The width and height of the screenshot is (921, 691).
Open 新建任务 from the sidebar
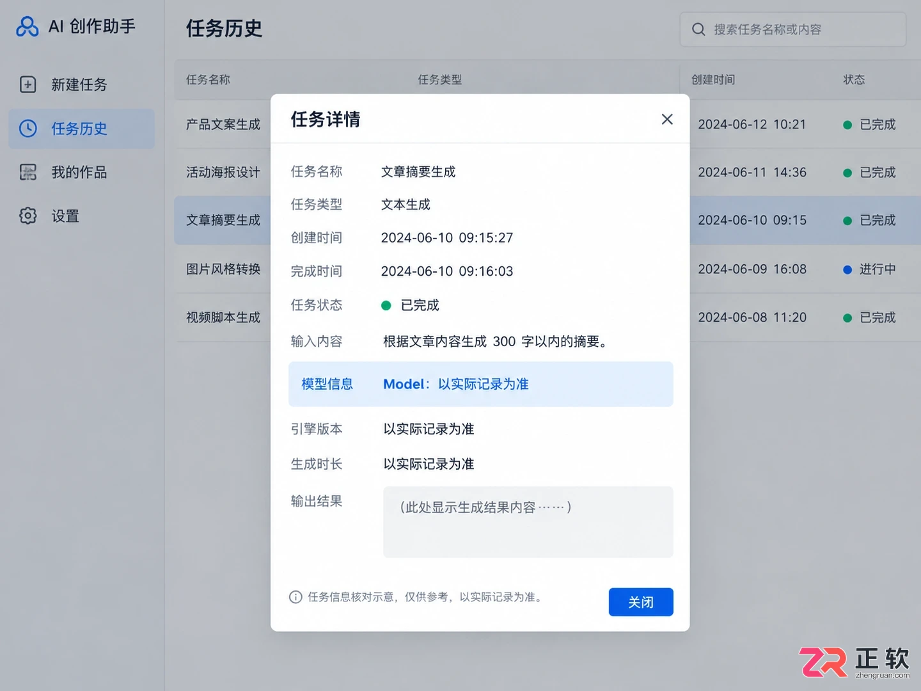tap(81, 84)
